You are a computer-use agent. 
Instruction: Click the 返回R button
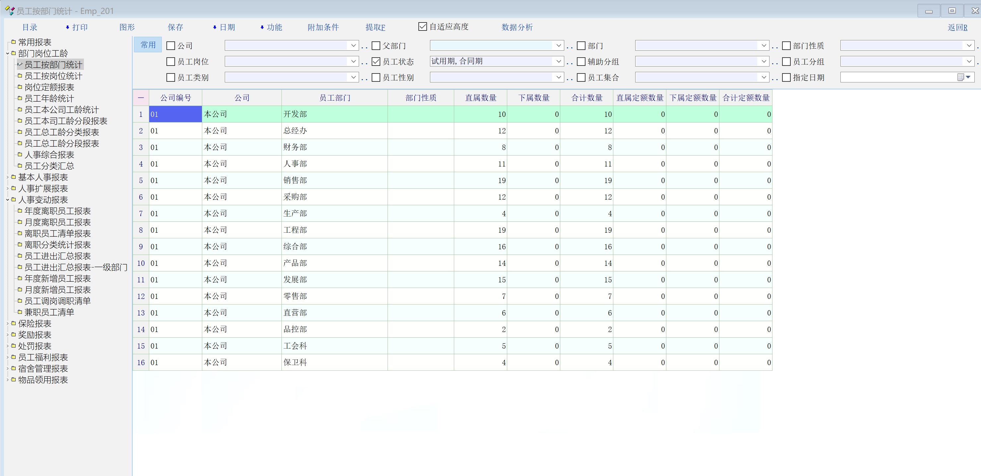(x=957, y=27)
